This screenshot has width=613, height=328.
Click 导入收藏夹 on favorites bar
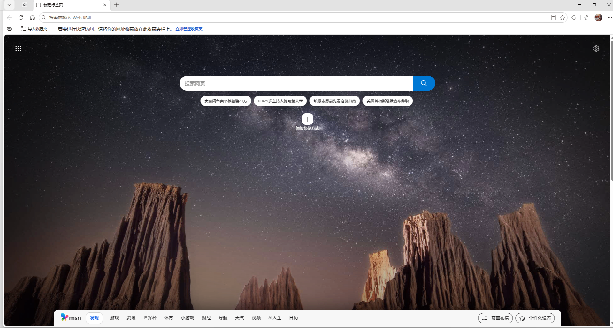point(34,29)
